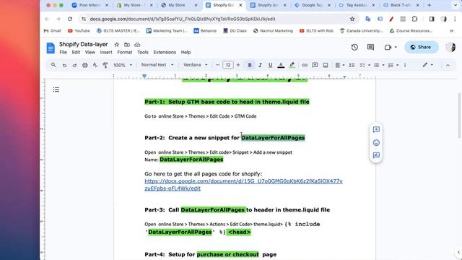Move the document using folder icon
462x260 pixels.
(127, 45)
